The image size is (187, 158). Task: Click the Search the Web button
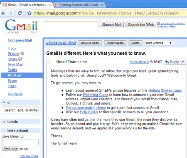coord(141,24)
